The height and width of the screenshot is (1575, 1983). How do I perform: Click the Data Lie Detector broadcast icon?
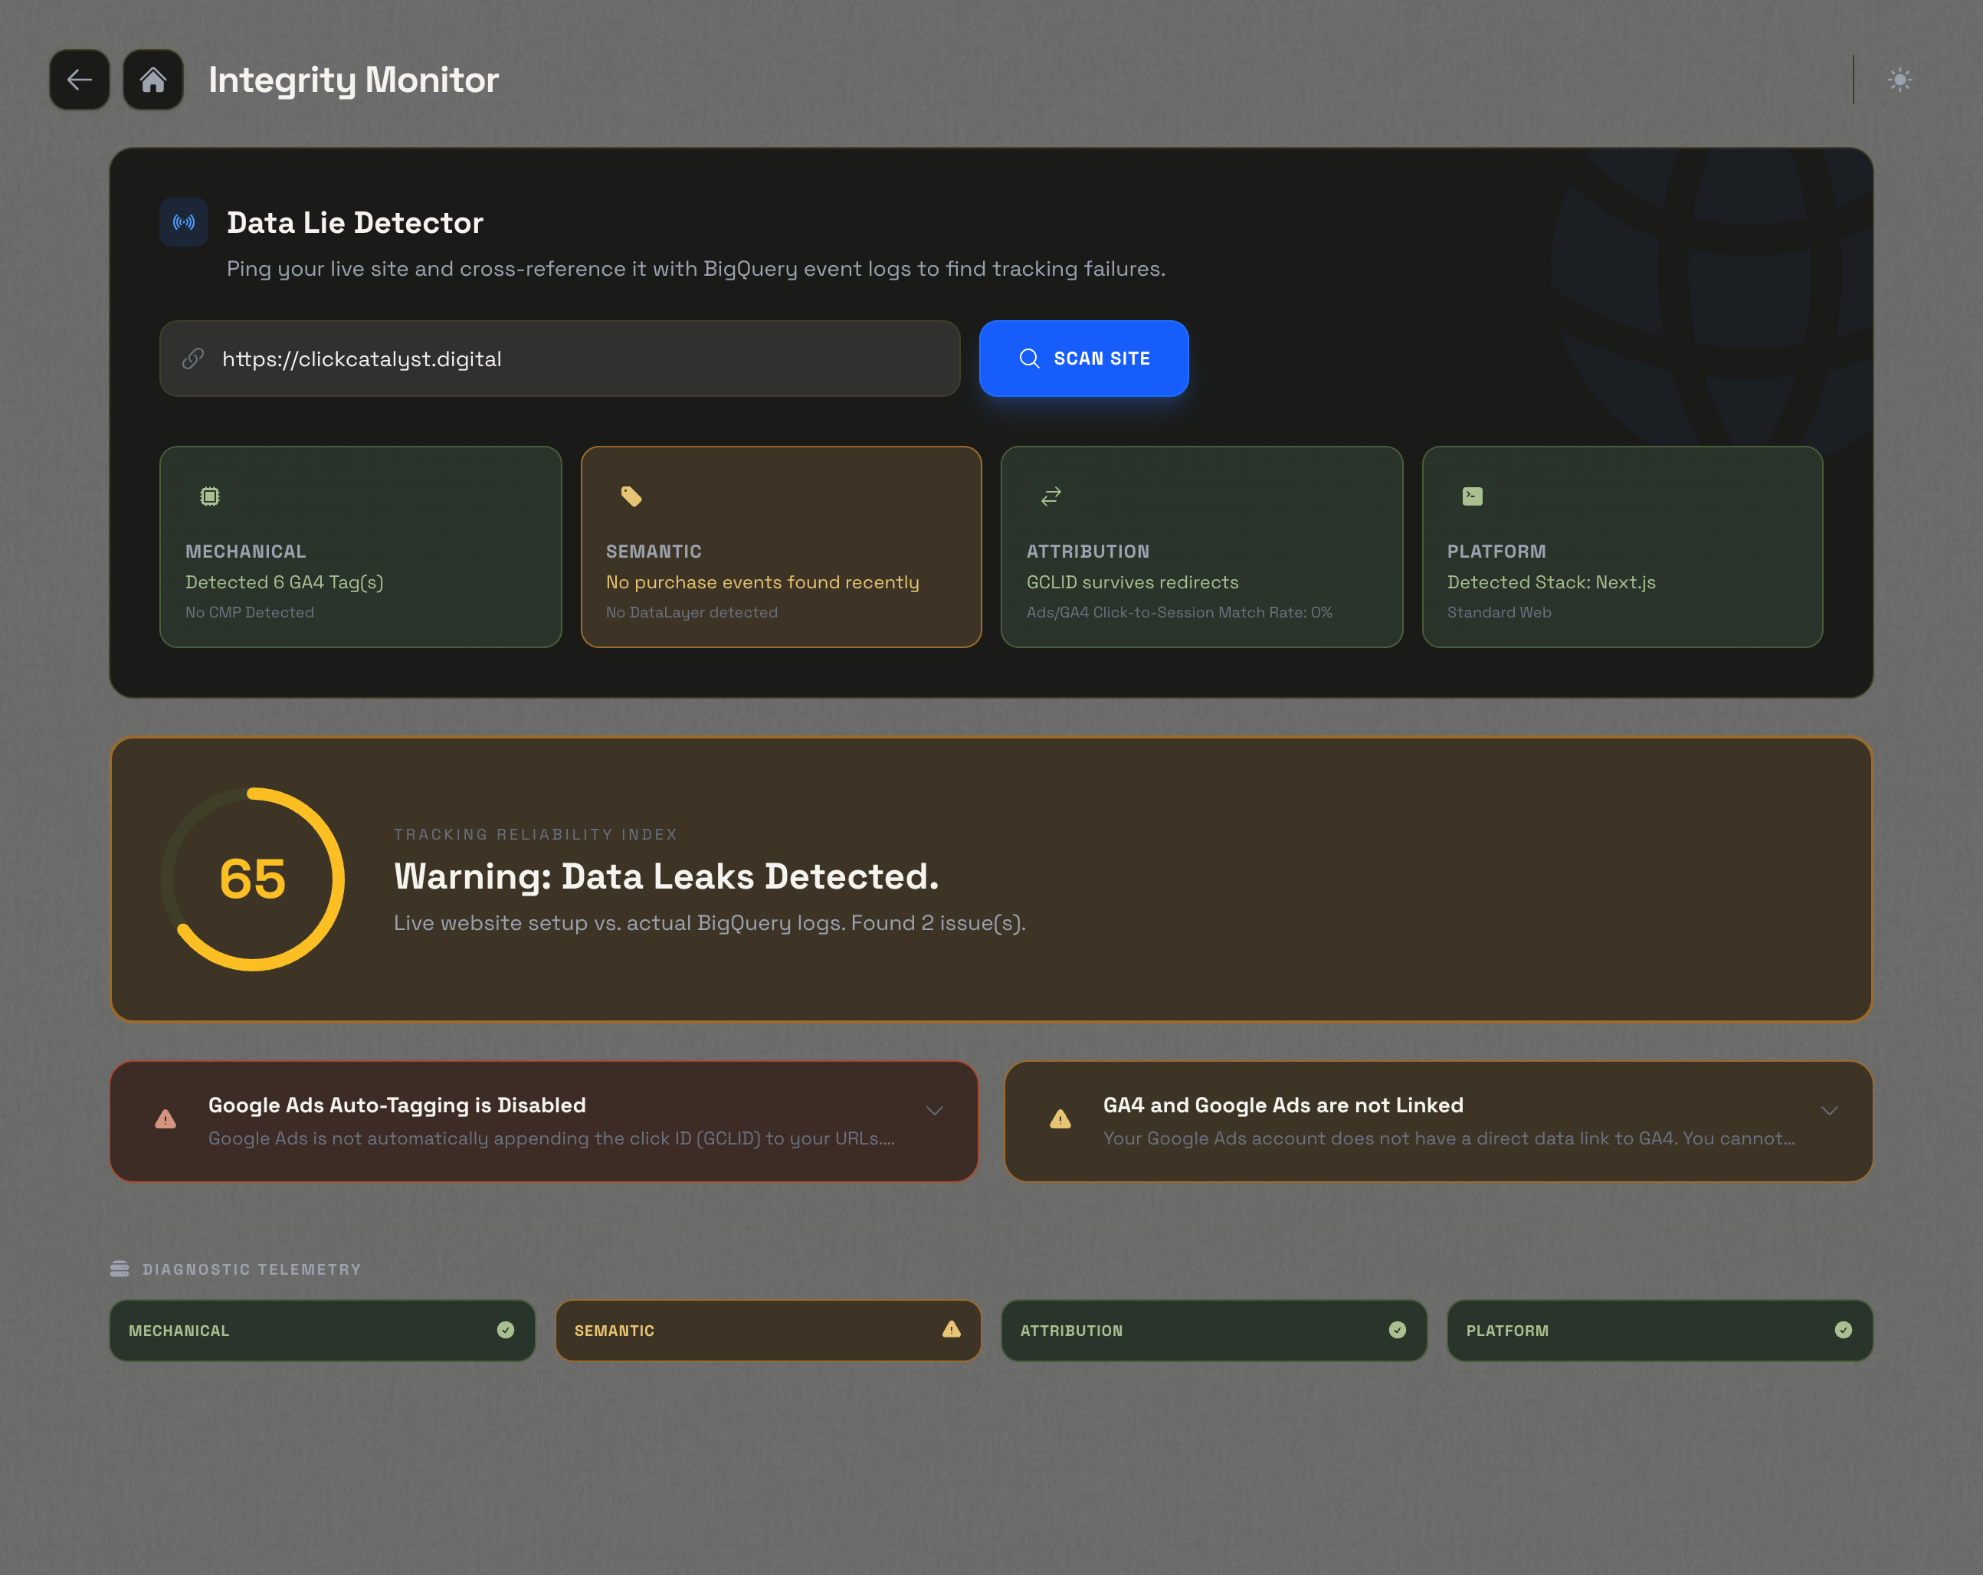(x=184, y=222)
